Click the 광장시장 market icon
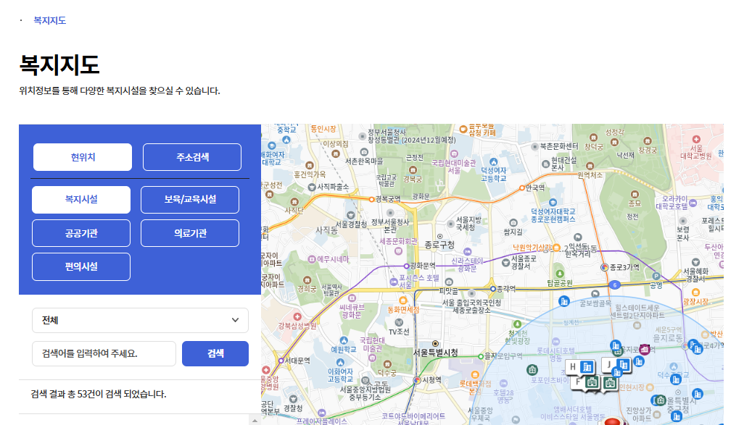 point(695,293)
